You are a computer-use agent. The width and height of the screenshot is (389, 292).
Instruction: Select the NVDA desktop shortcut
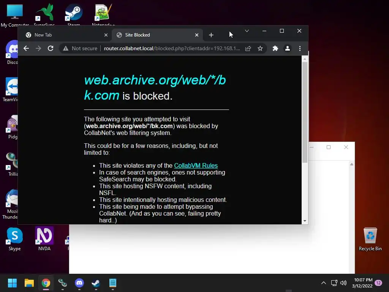(x=44, y=239)
